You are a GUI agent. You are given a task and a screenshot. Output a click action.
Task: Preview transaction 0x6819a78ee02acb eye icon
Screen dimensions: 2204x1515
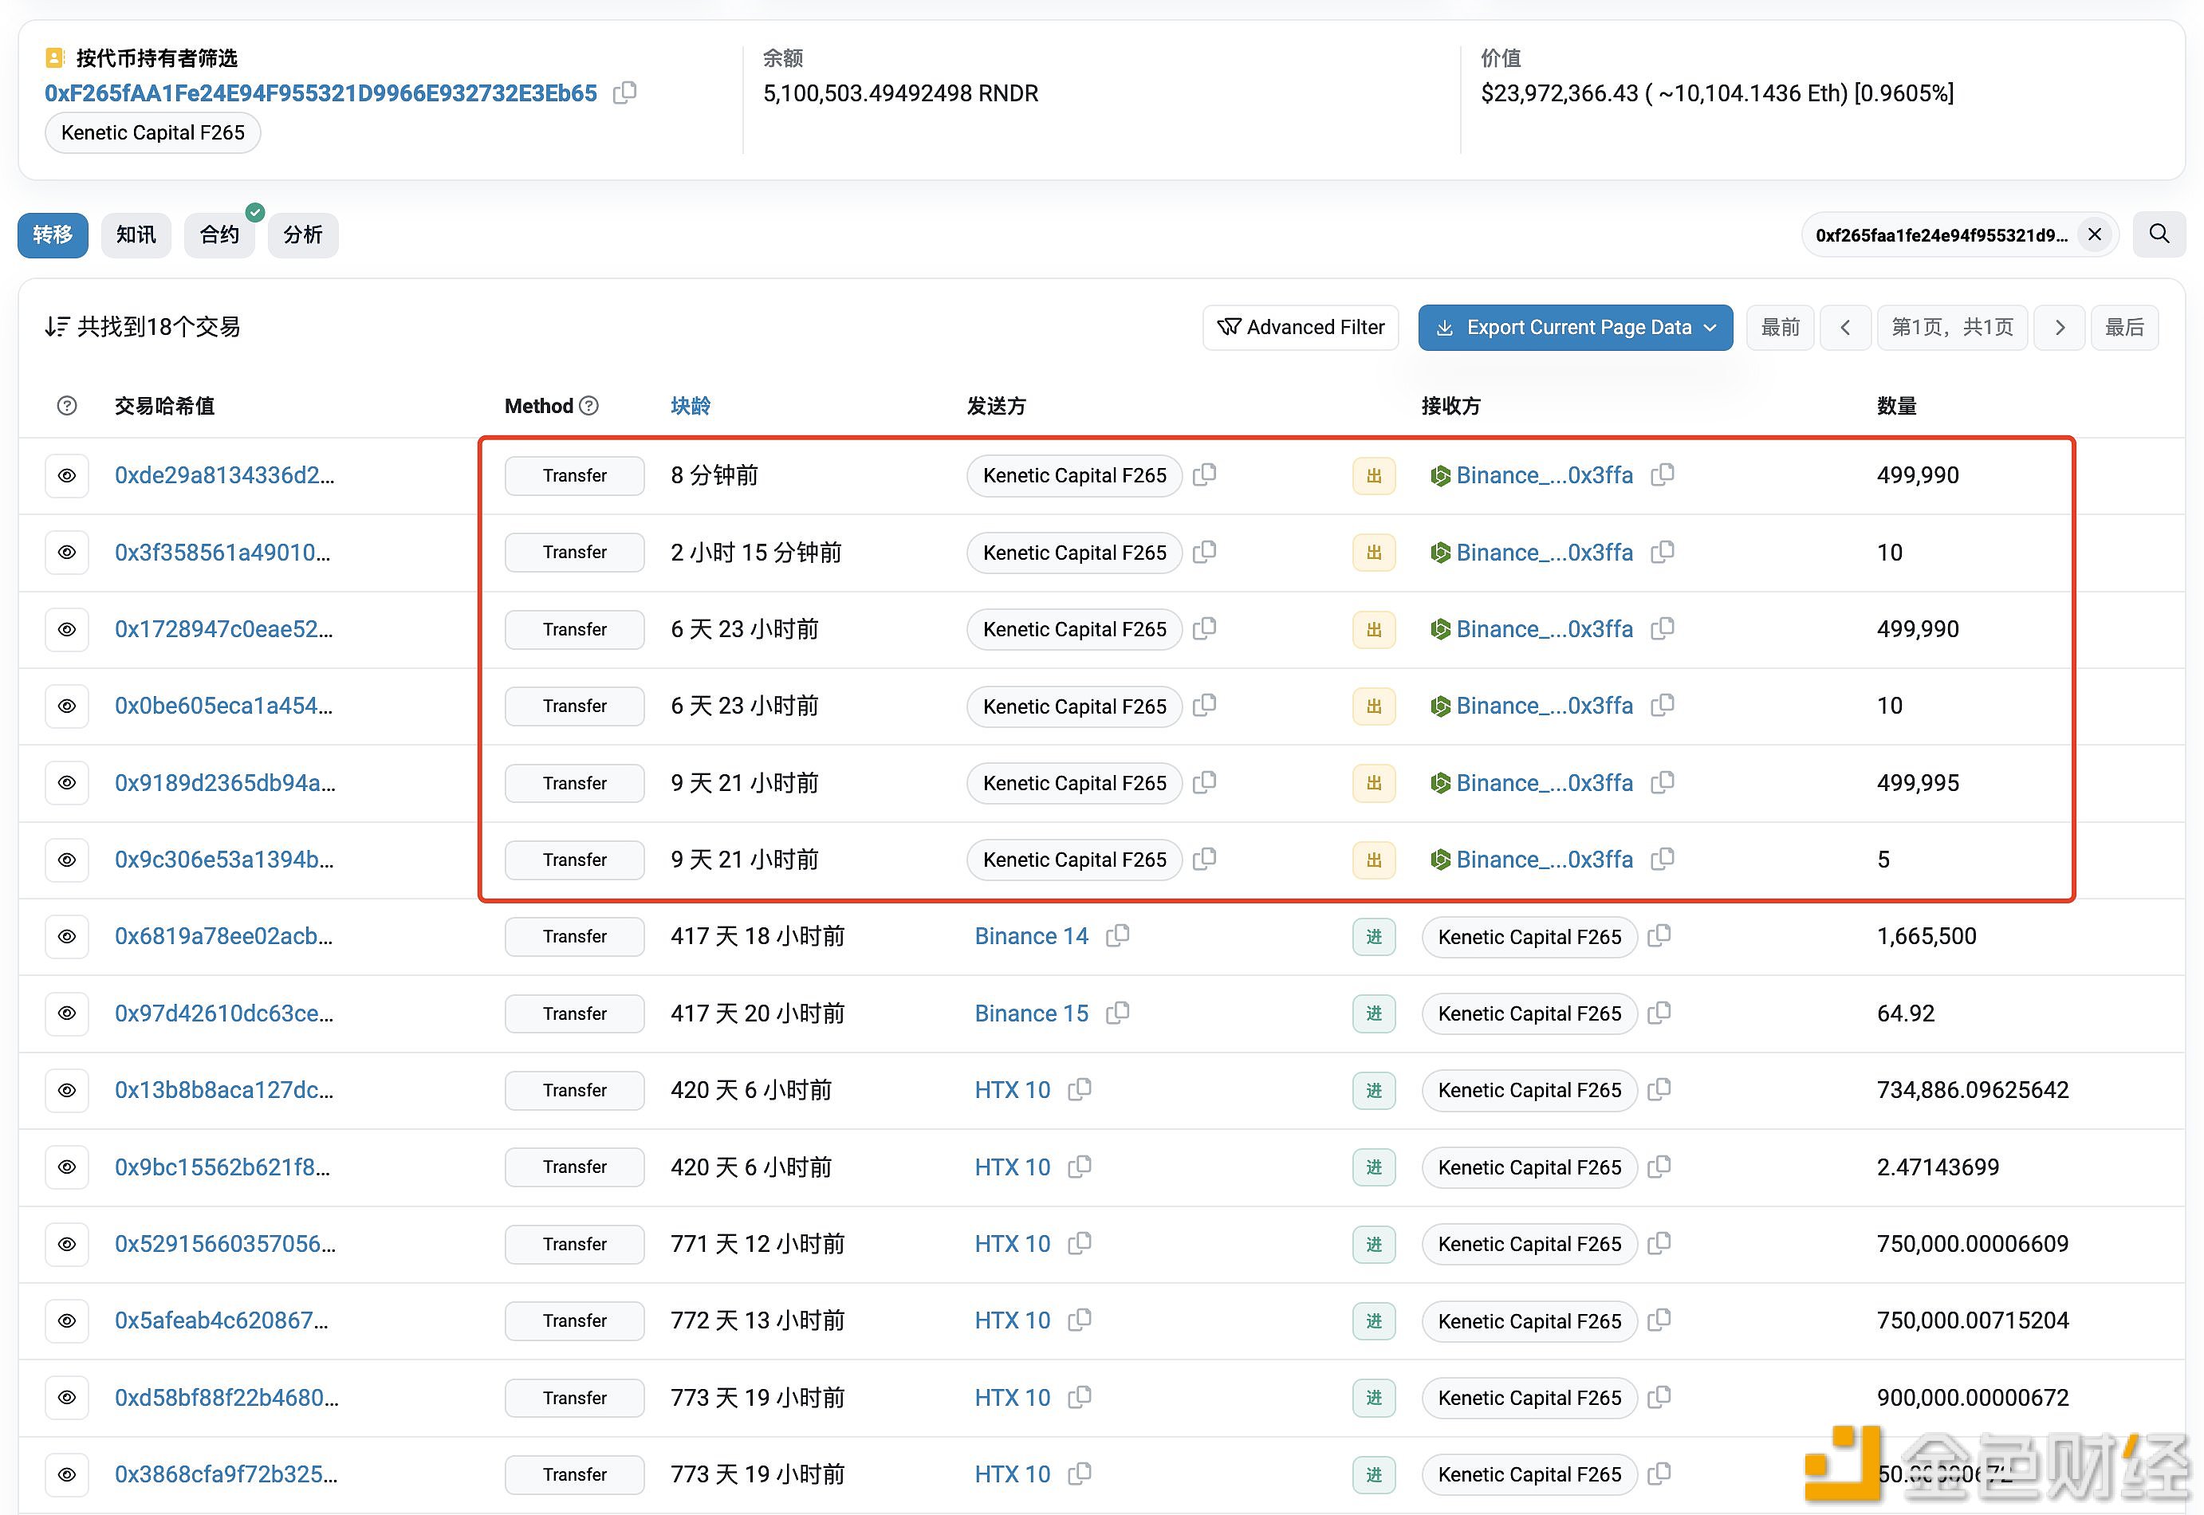tap(66, 936)
